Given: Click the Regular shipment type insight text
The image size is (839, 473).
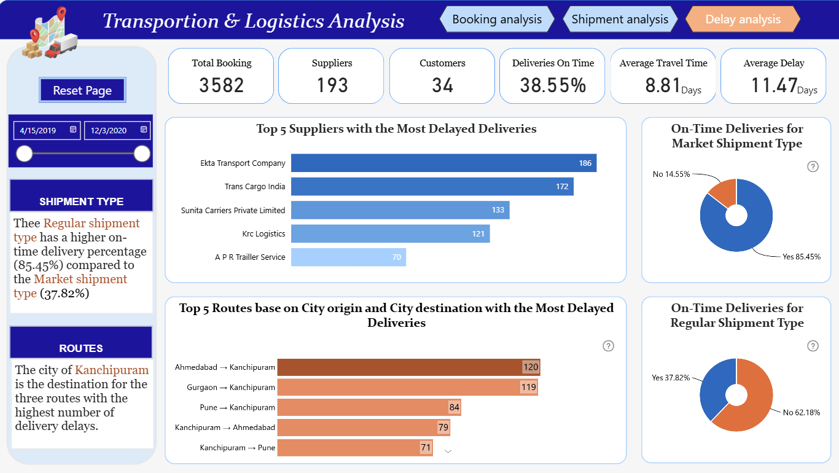Looking at the screenshot, I should 81,259.
